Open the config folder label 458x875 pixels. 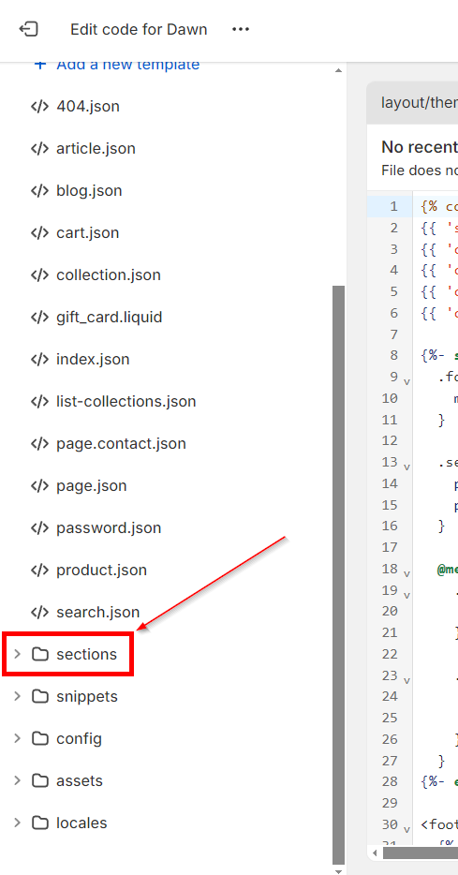coord(80,738)
